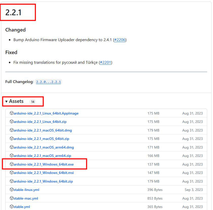
Task: Click package icon beside Windows_64bit.msi
Action: (12, 172)
